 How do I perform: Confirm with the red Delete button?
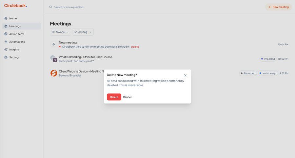point(114,97)
